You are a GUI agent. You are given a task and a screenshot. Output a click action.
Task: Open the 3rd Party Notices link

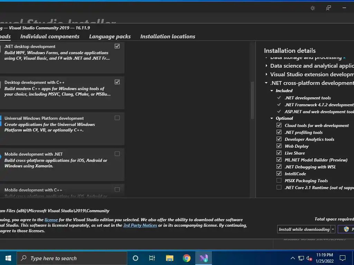pyautogui.click(x=140, y=225)
